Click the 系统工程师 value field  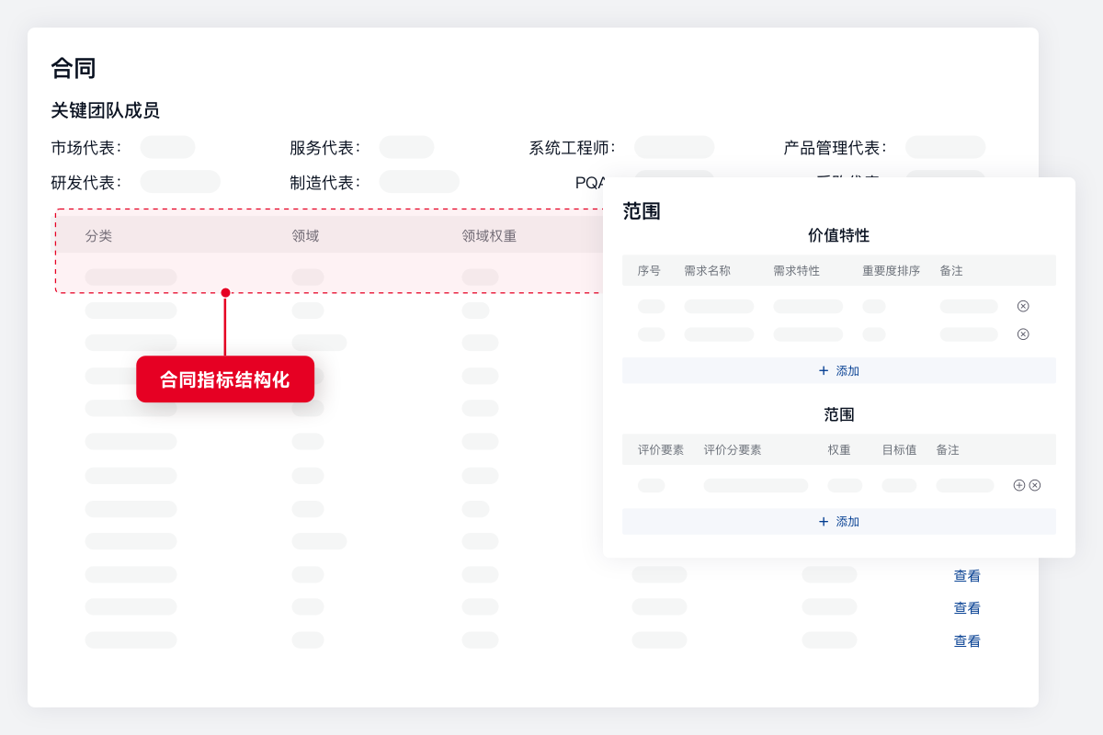click(x=674, y=147)
